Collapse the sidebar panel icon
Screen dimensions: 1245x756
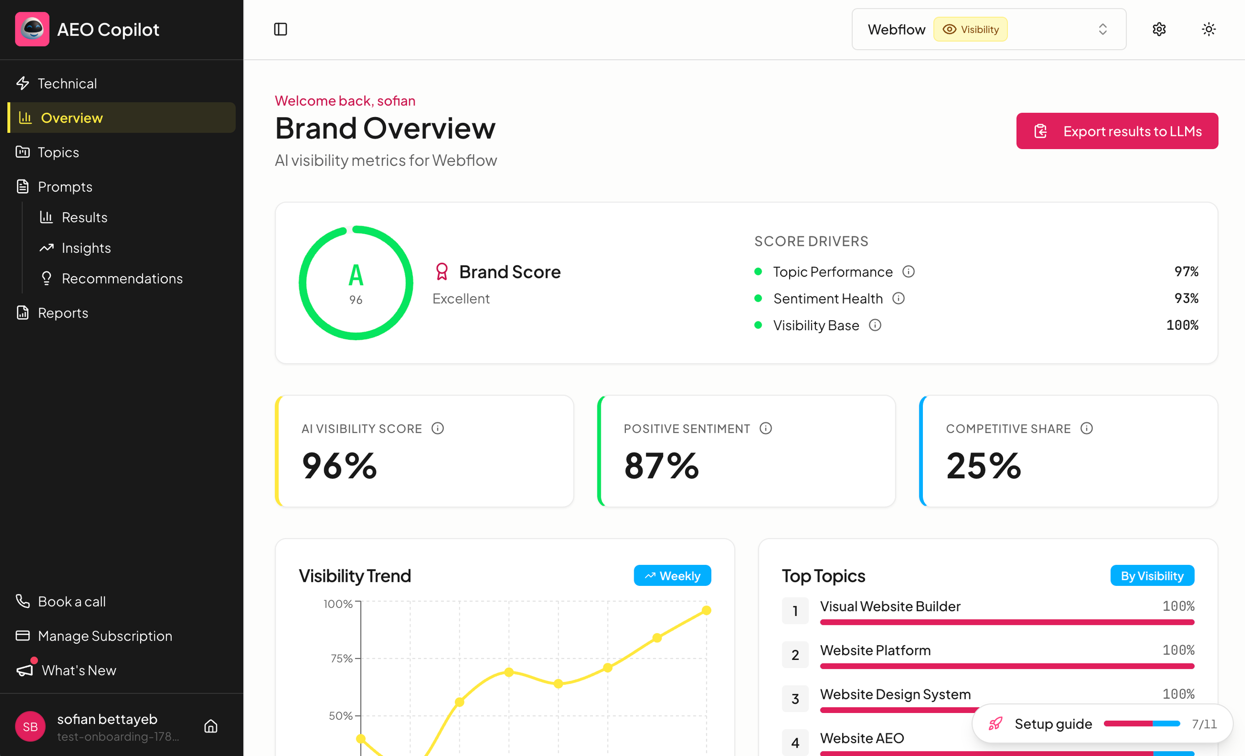click(x=281, y=29)
